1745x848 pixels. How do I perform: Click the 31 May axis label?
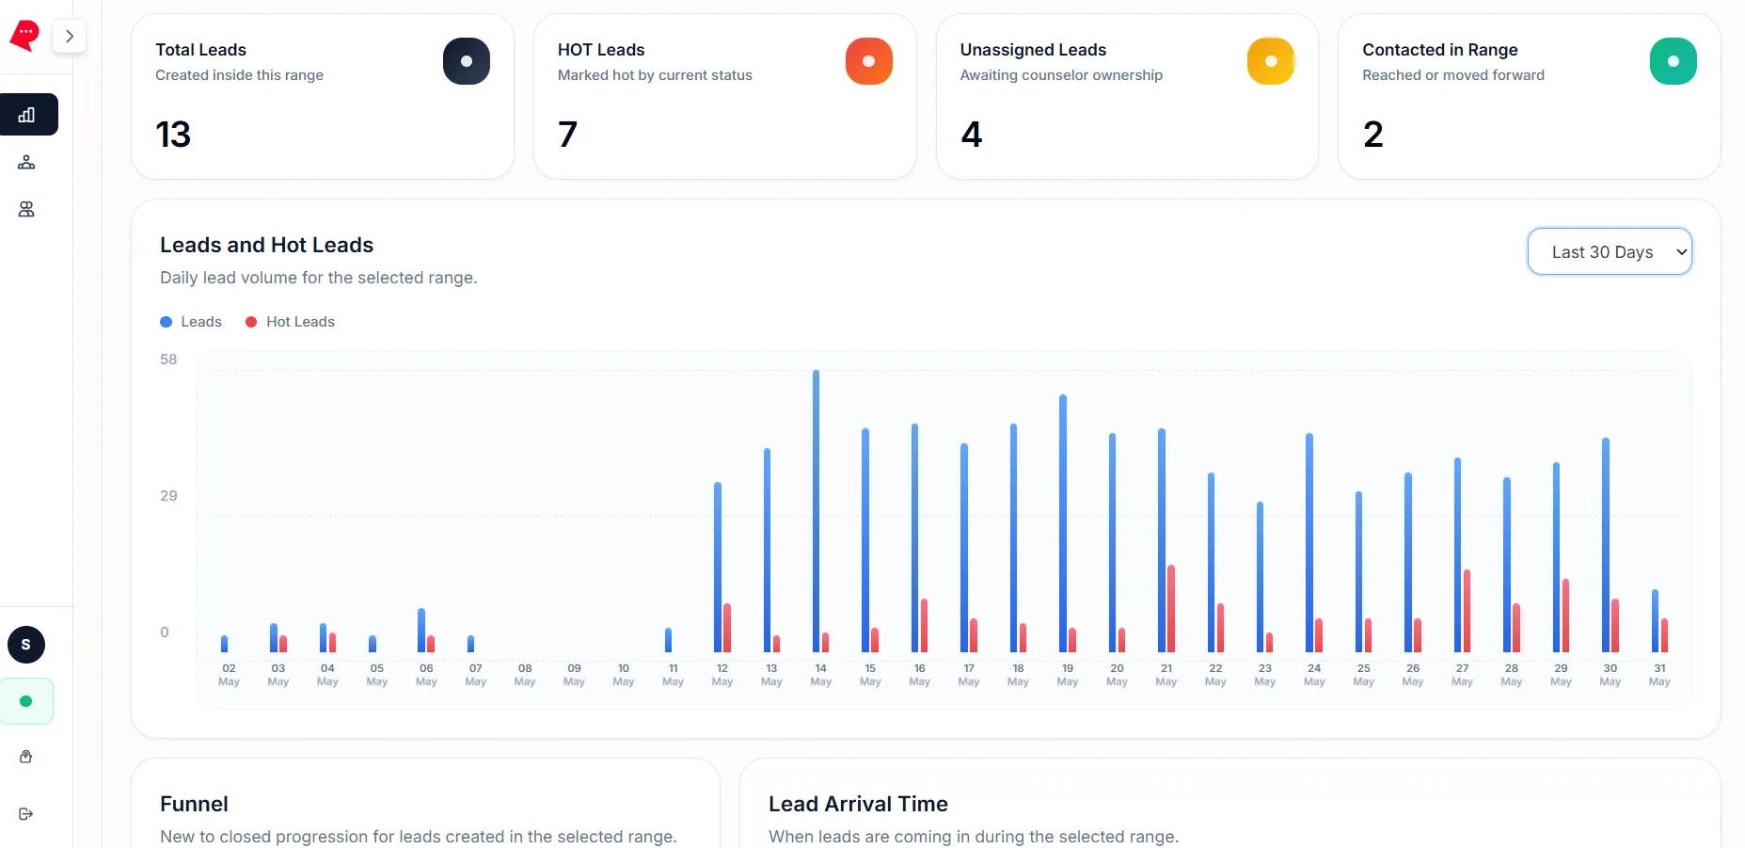[x=1659, y=675]
